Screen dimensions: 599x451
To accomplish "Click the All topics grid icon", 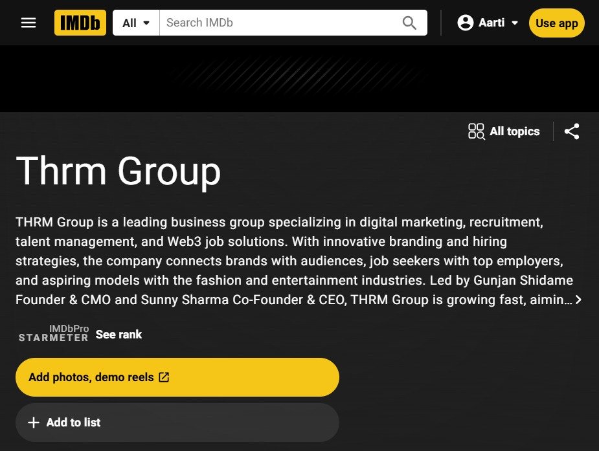I will (475, 131).
